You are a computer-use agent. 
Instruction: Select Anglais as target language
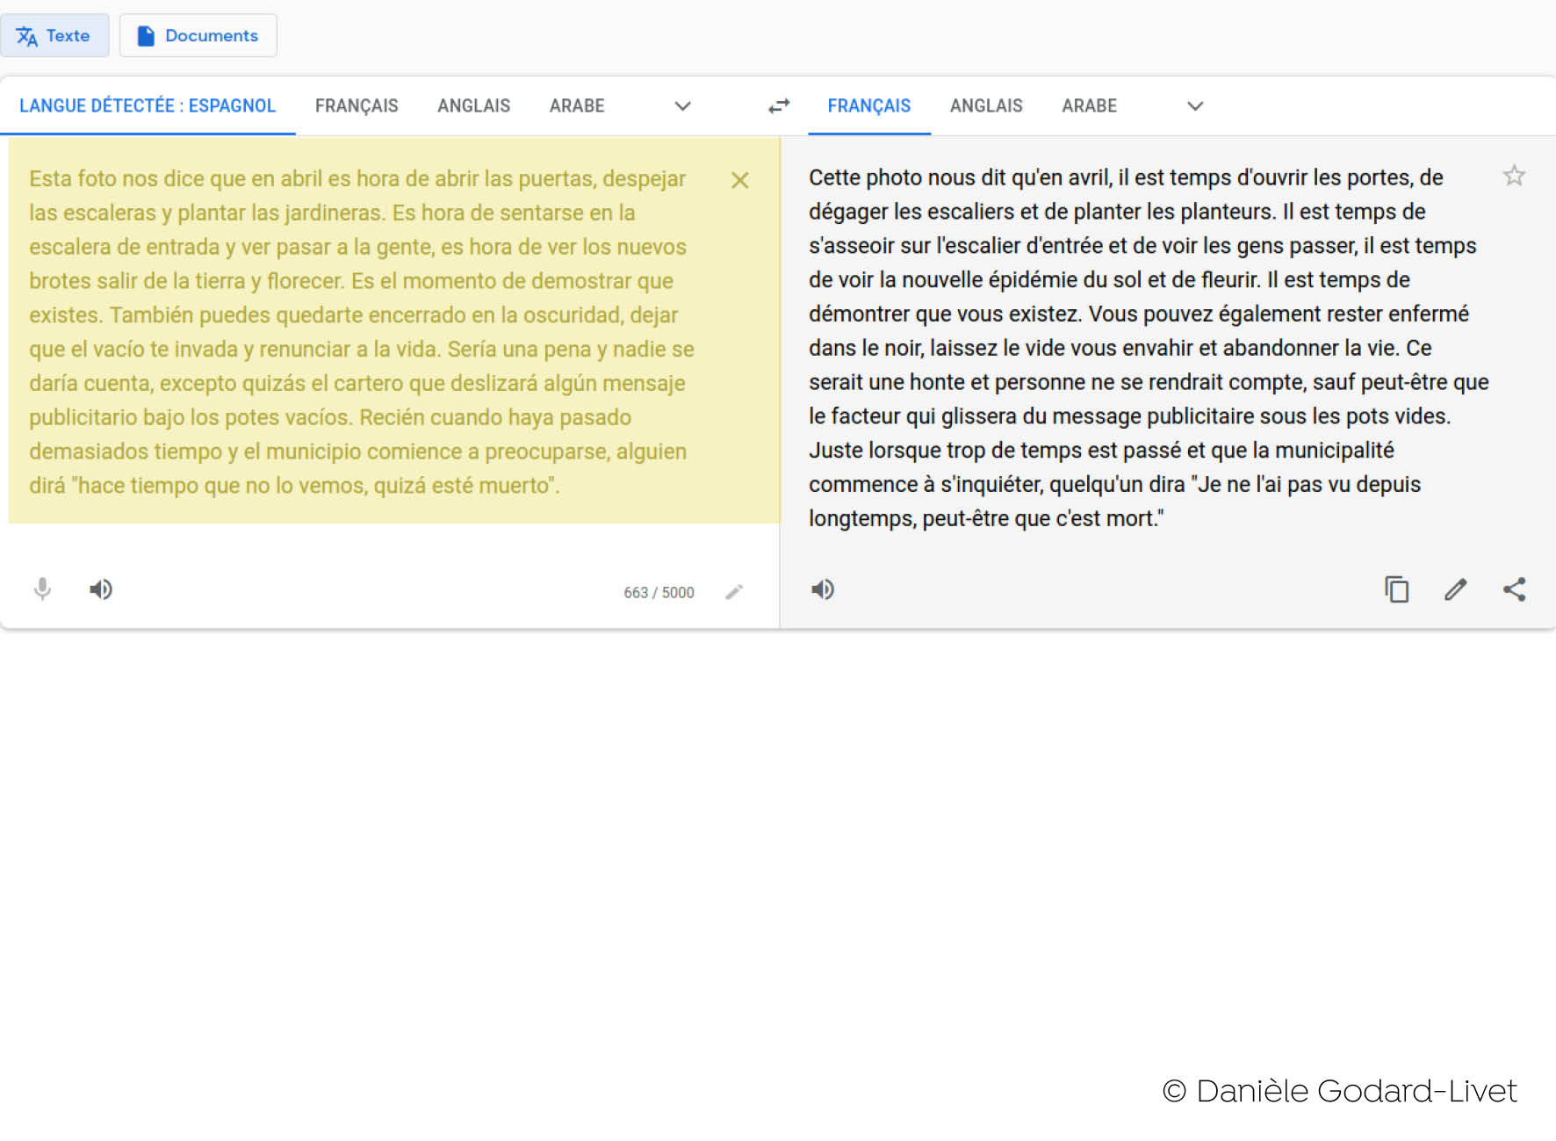point(986,106)
